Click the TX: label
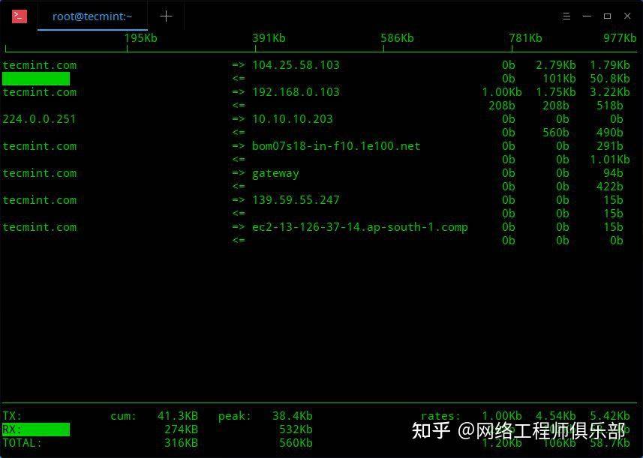The height and width of the screenshot is (458, 643). click(12, 416)
